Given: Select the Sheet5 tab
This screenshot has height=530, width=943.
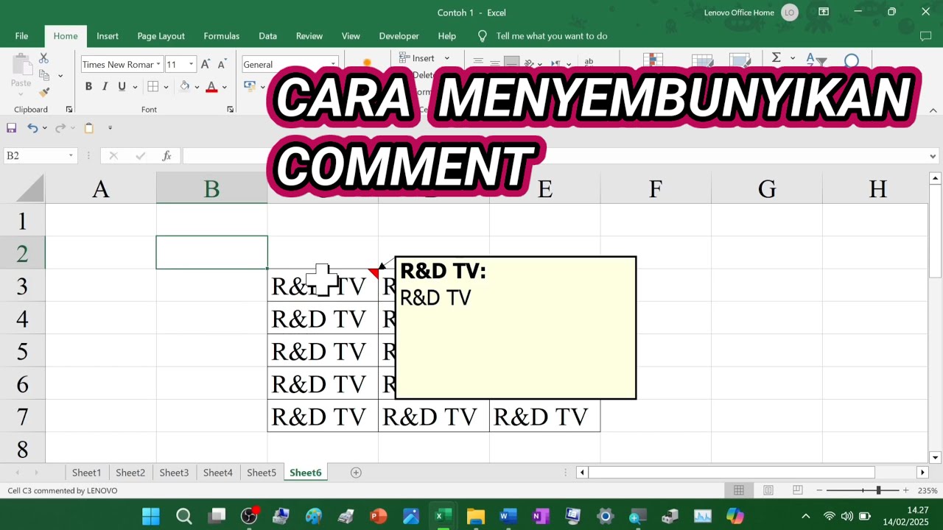Looking at the screenshot, I should click(x=262, y=473).
